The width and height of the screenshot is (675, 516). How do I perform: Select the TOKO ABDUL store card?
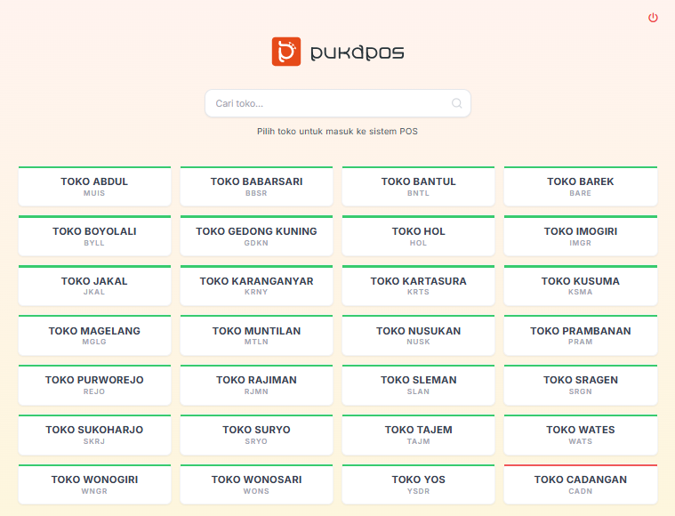(94, 186)
